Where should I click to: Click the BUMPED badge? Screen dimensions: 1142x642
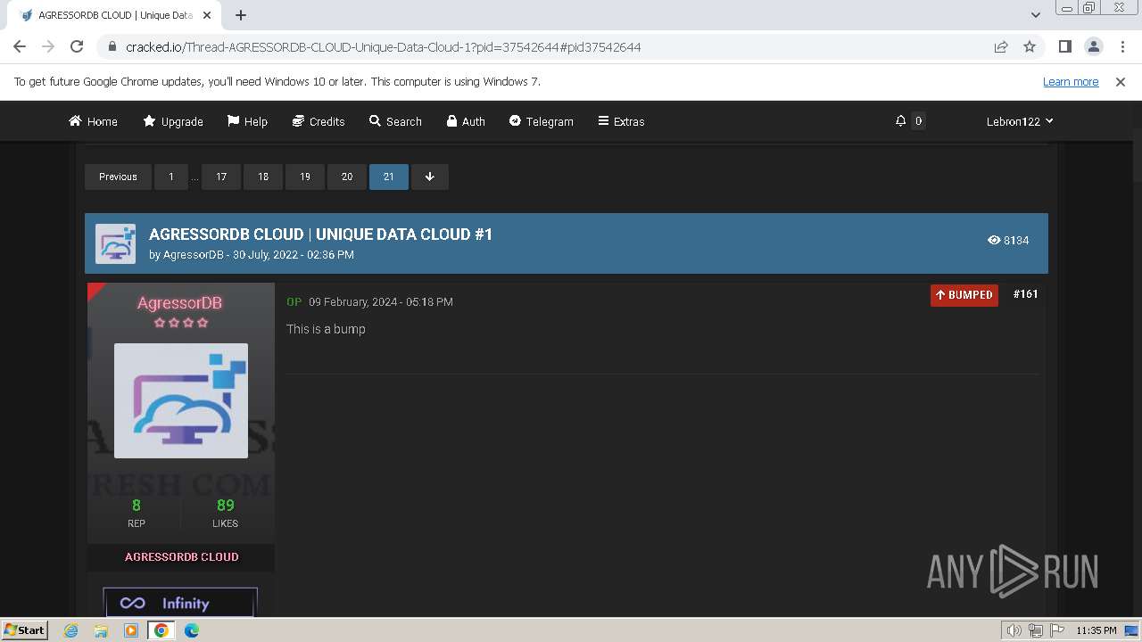point(964,295)
